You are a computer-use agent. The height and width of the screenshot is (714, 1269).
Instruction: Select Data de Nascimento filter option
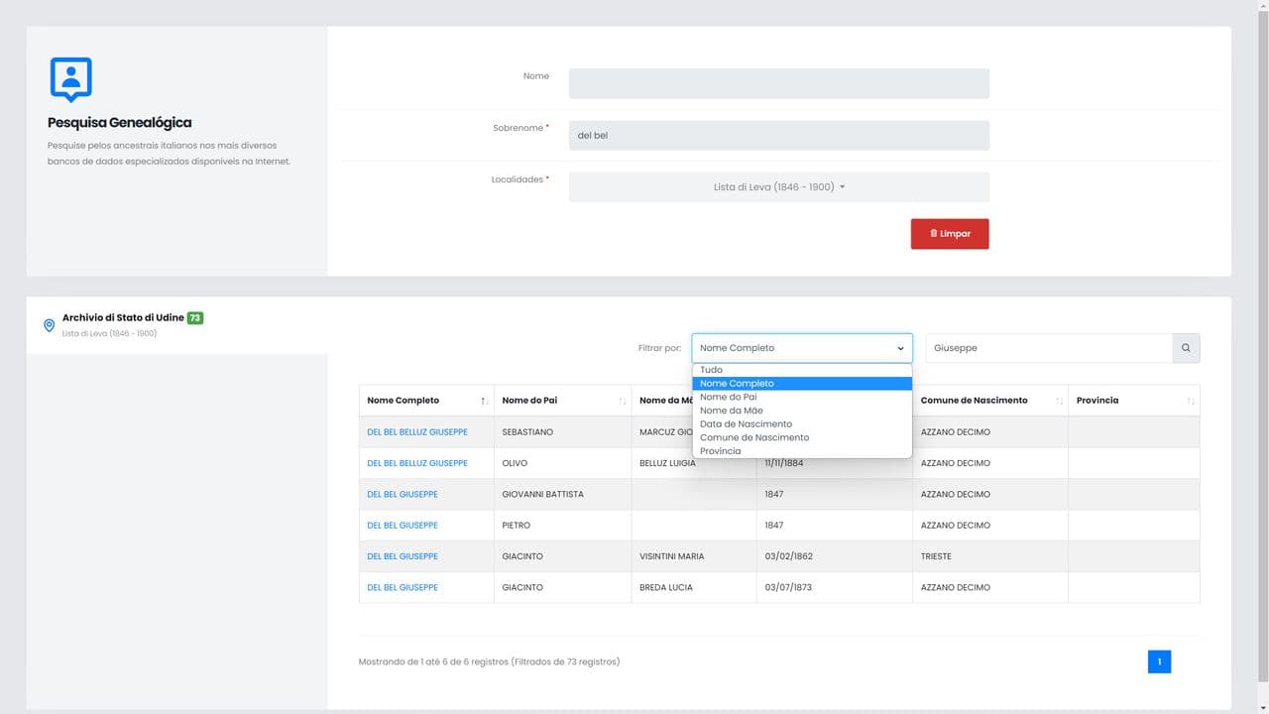point(746,424)
